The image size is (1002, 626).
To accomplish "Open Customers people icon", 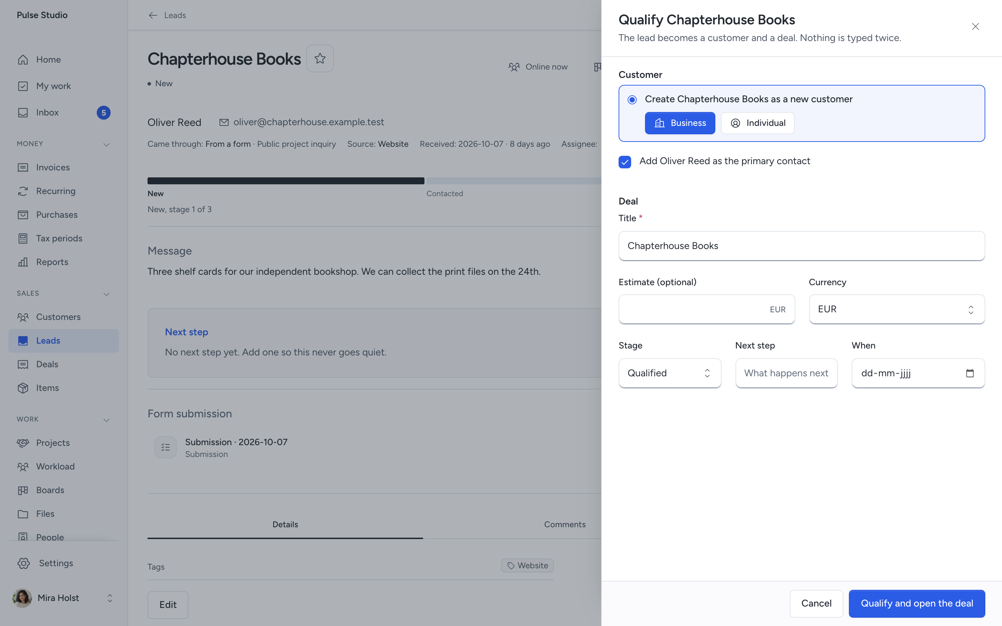I will [23, 317].
